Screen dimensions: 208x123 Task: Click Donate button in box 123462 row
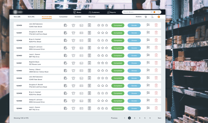134,71
